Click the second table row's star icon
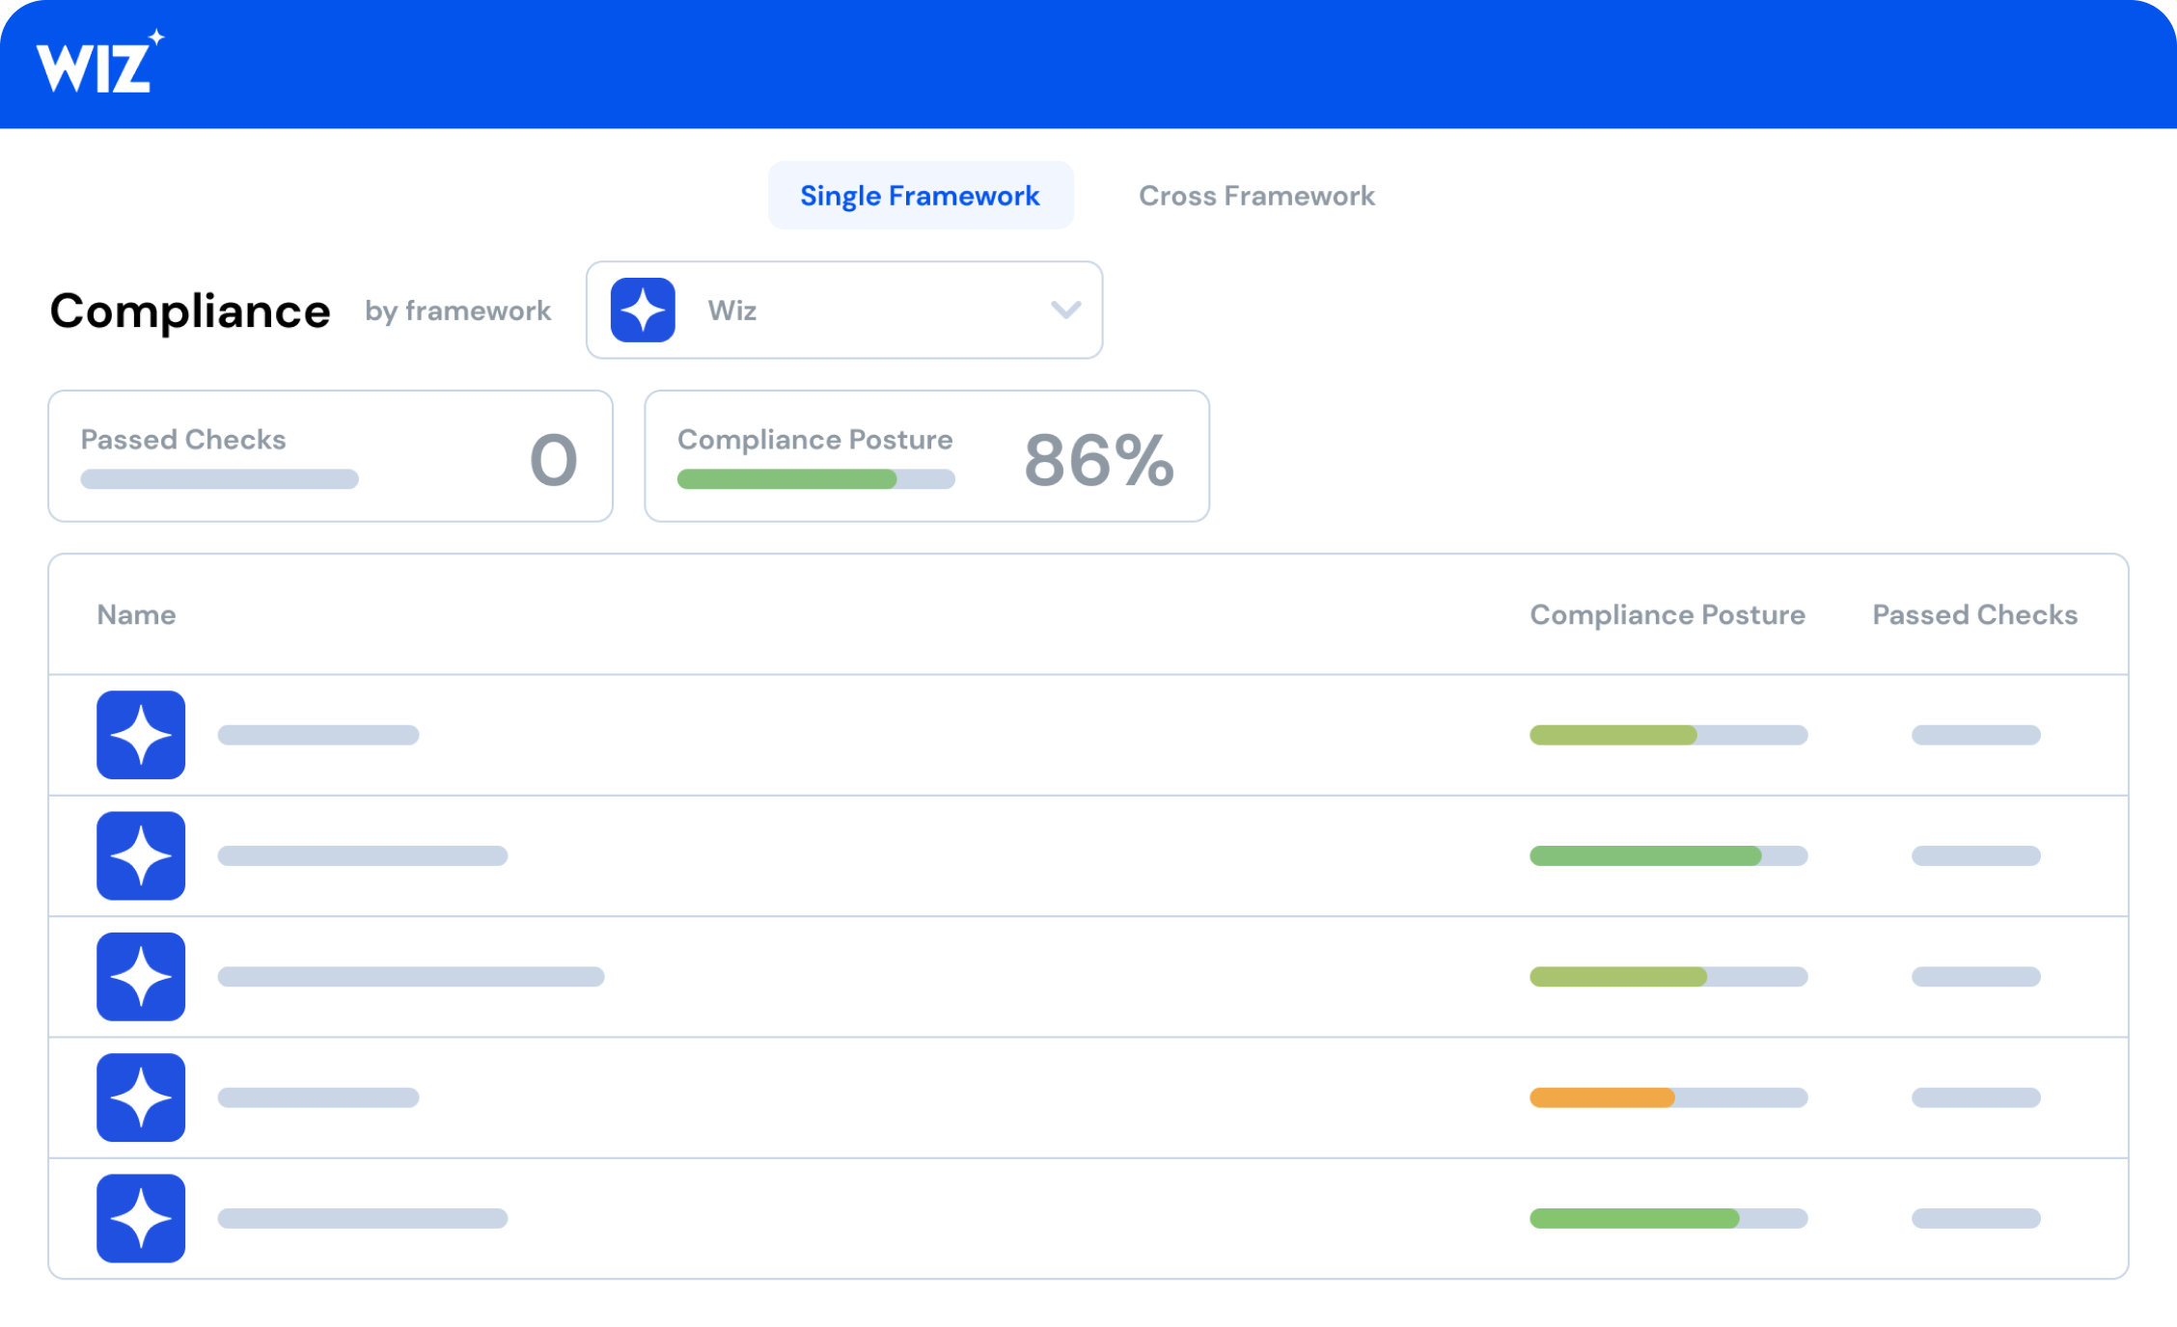 (141, 855)
